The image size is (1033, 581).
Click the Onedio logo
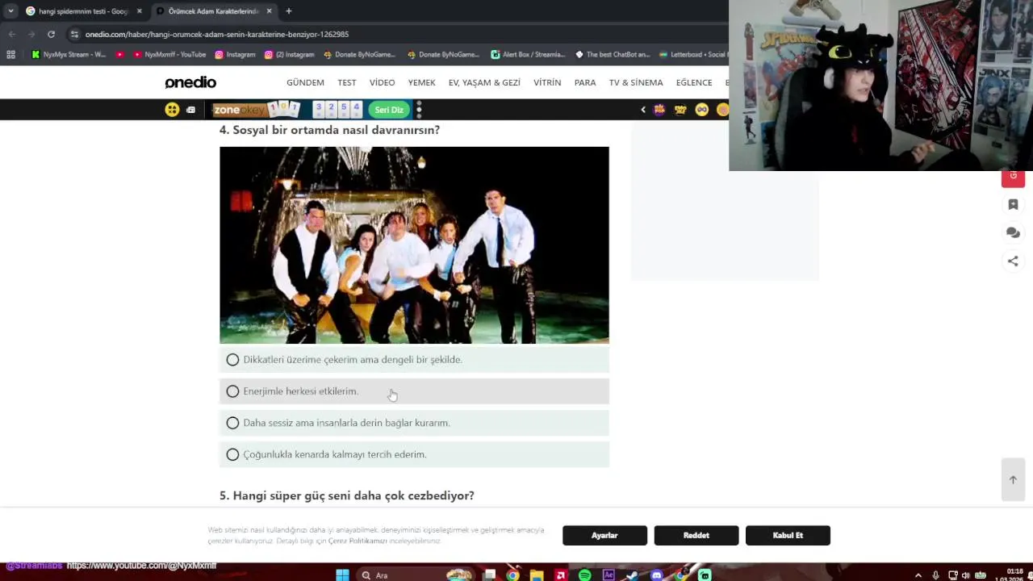(x=190, y=82)
